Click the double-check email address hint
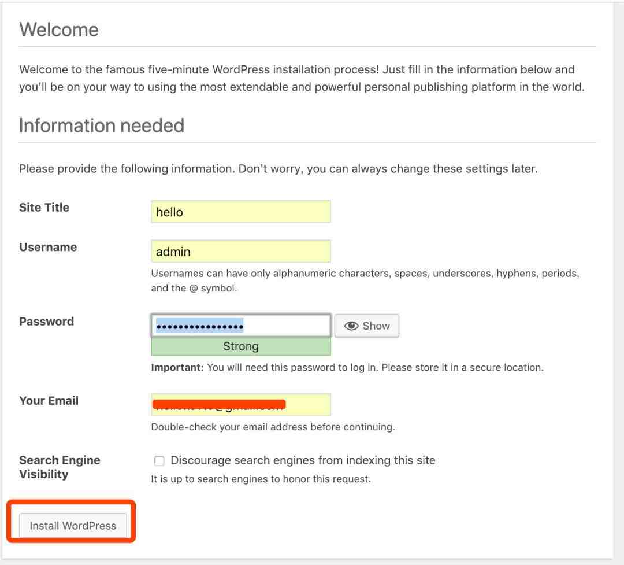The width and height of the screenshot is (624, 565). 273,427
